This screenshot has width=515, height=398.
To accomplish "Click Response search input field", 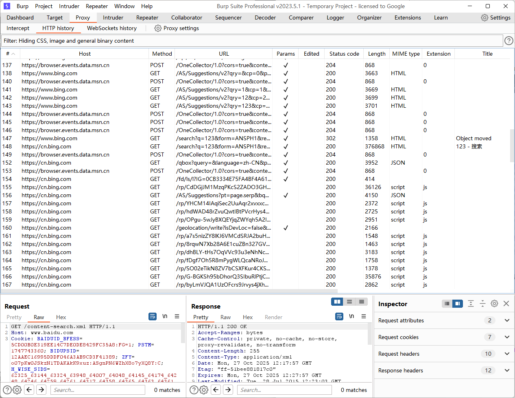I will point(284,390).
